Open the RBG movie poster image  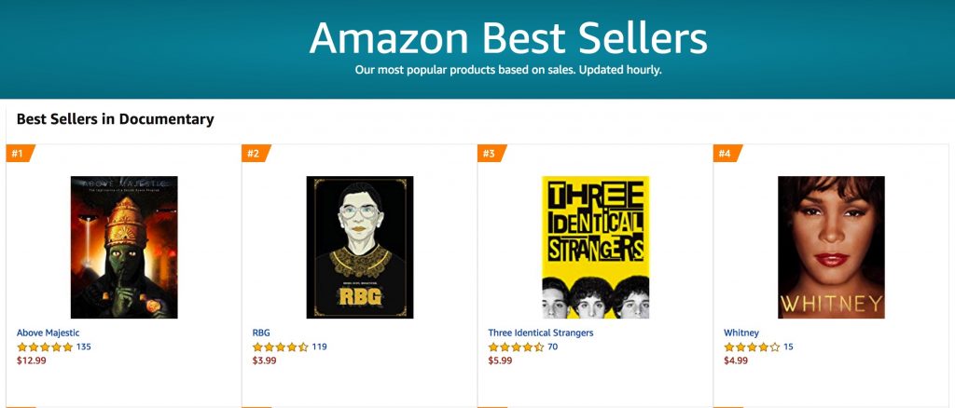tap(360, 247)
